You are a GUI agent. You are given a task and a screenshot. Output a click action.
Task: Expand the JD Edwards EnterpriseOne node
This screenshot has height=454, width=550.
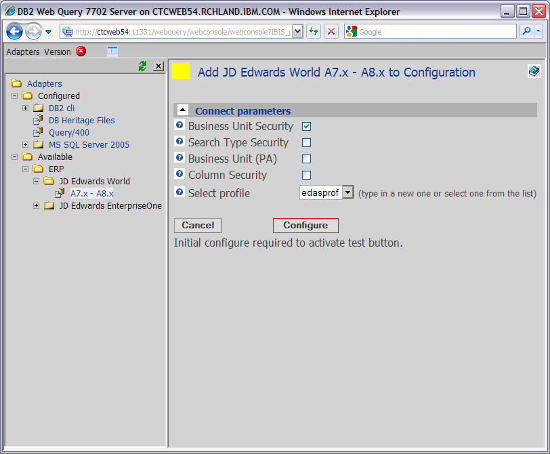pos(36,205)
